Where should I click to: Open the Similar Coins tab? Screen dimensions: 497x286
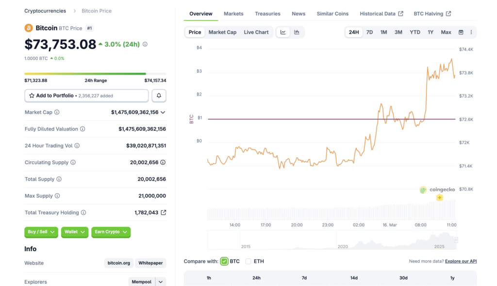click(x=332, y=14)
